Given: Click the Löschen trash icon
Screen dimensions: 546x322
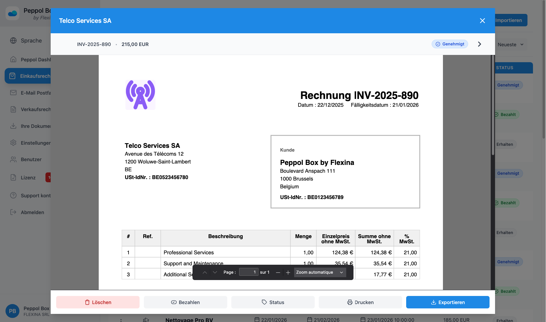Looking at the screenshot, I should (87, 302).
